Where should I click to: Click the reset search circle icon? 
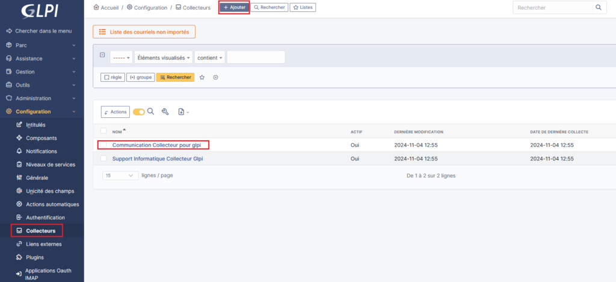pos(215,78)
